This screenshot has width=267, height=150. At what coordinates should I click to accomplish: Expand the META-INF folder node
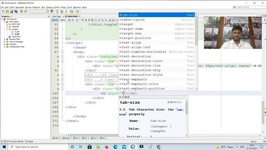point(7,24)
